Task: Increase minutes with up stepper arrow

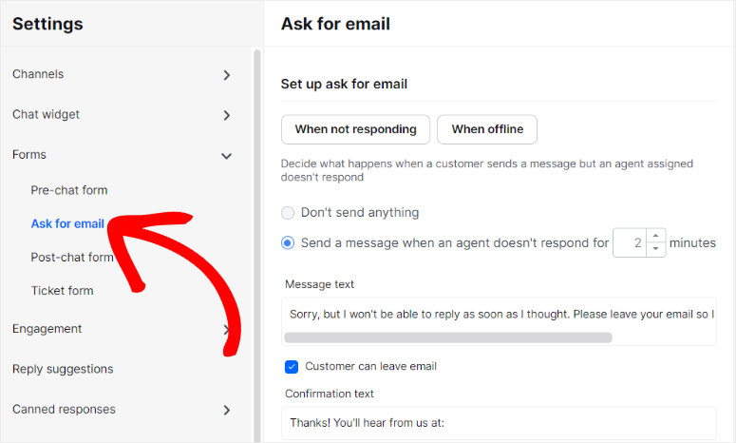Action: [x=655, y=236]
